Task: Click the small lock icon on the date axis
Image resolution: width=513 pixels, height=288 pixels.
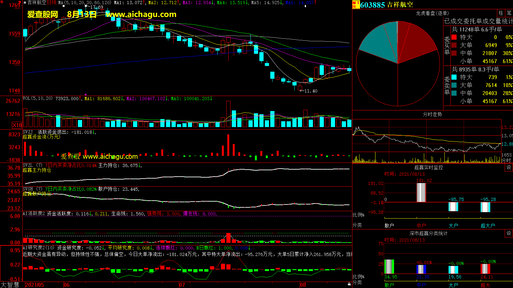Action: [x=349, y=284]
